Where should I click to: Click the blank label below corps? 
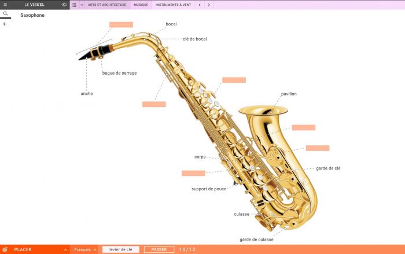[x=193, y=173]
